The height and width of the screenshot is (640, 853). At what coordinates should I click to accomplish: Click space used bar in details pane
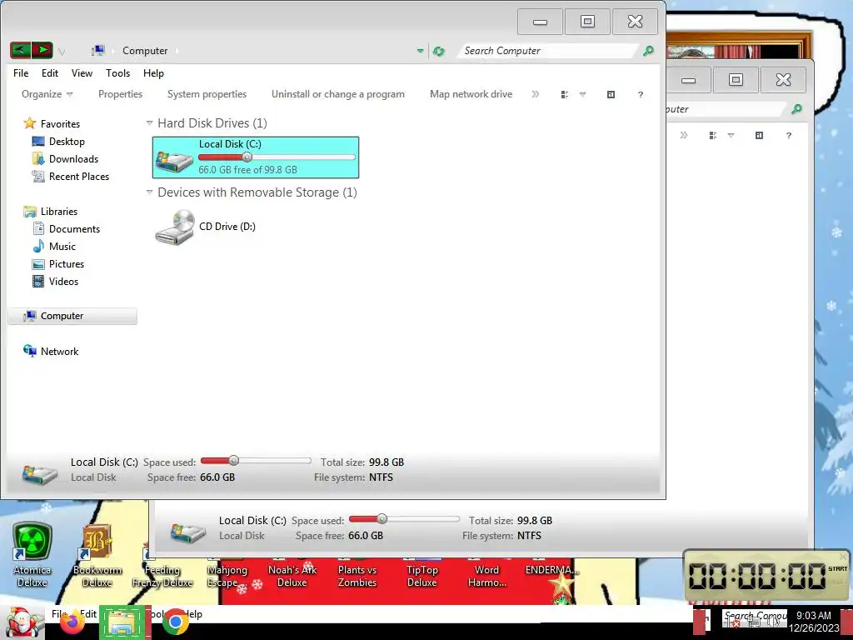pyautogui.click(x=256, y=461)
